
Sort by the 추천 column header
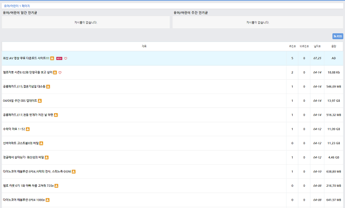(292, 46)
